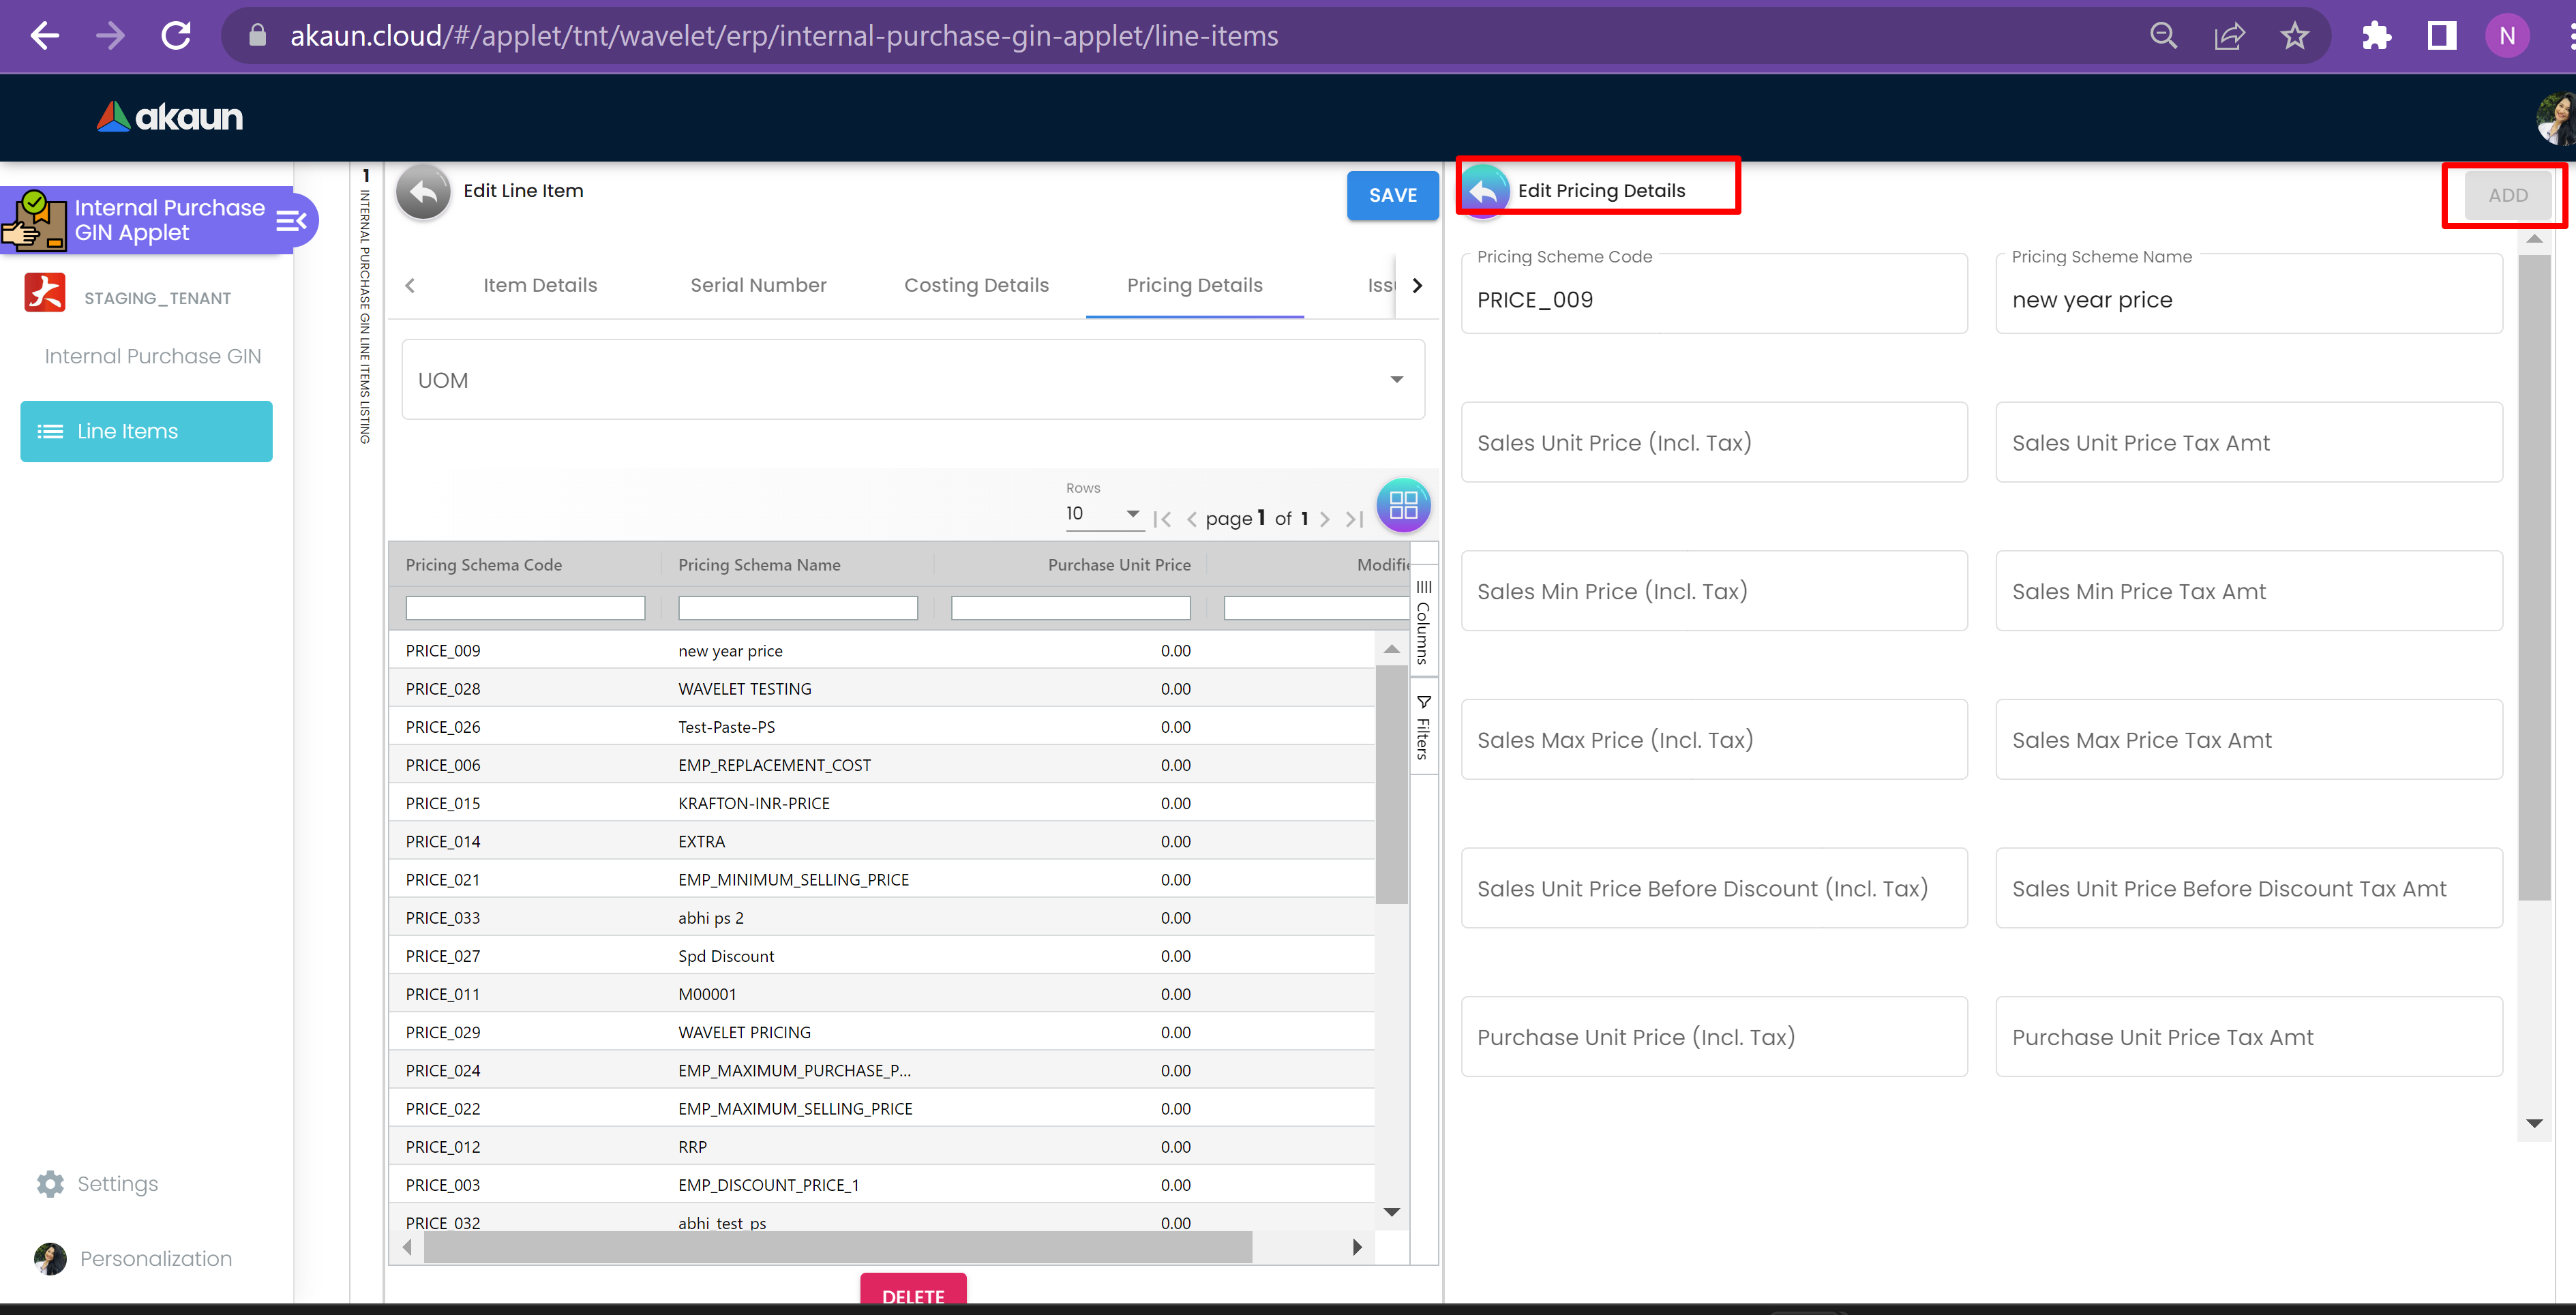Image resolution: width=2576 pixels, height=1315 pixels.
Task: Switch to Serial Number tab
Action: pyautogui.click(x=758, y=285)
